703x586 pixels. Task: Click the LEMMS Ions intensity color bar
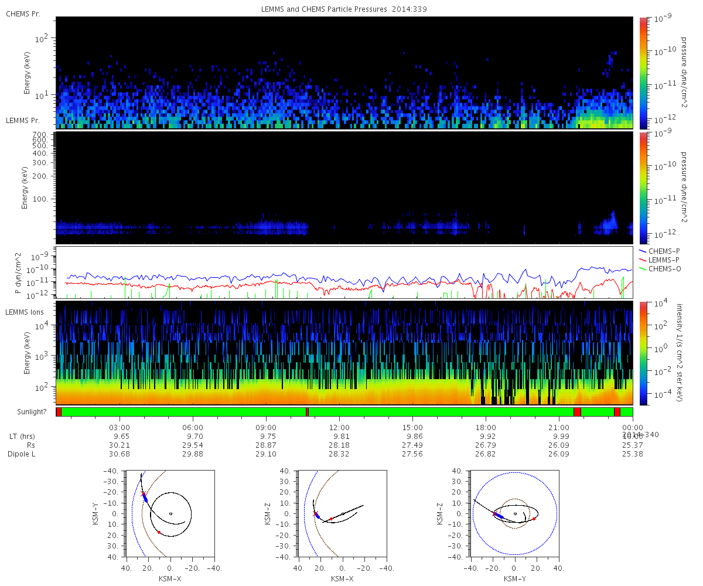(644, 353)
